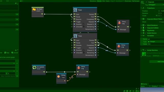Click the variable Value 100 field
Image resolution: width=164 pixels, height=92 pixels.
[x=156, y=44]
